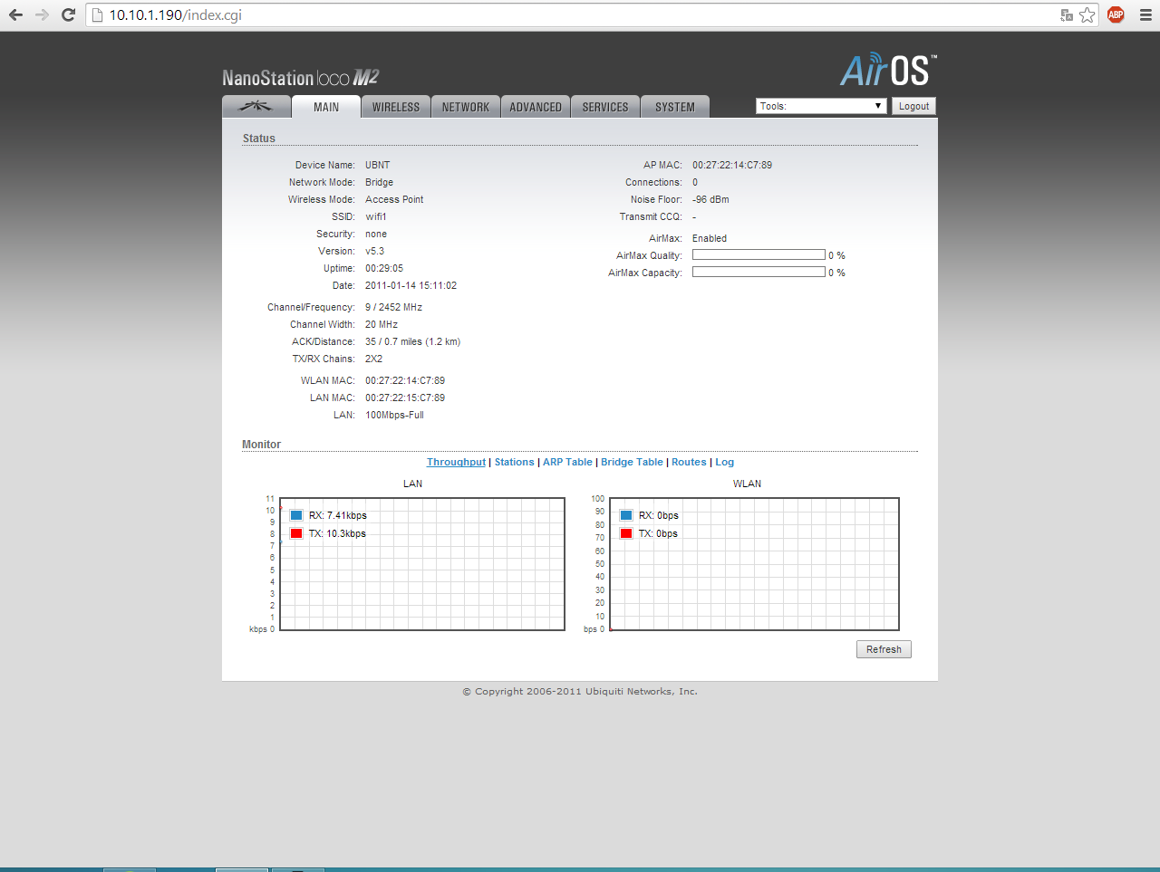Image resolution: width=1160 pixels, height=872 pixels.
Task: Open the Stations monitor link
Action: coord(514,462)
